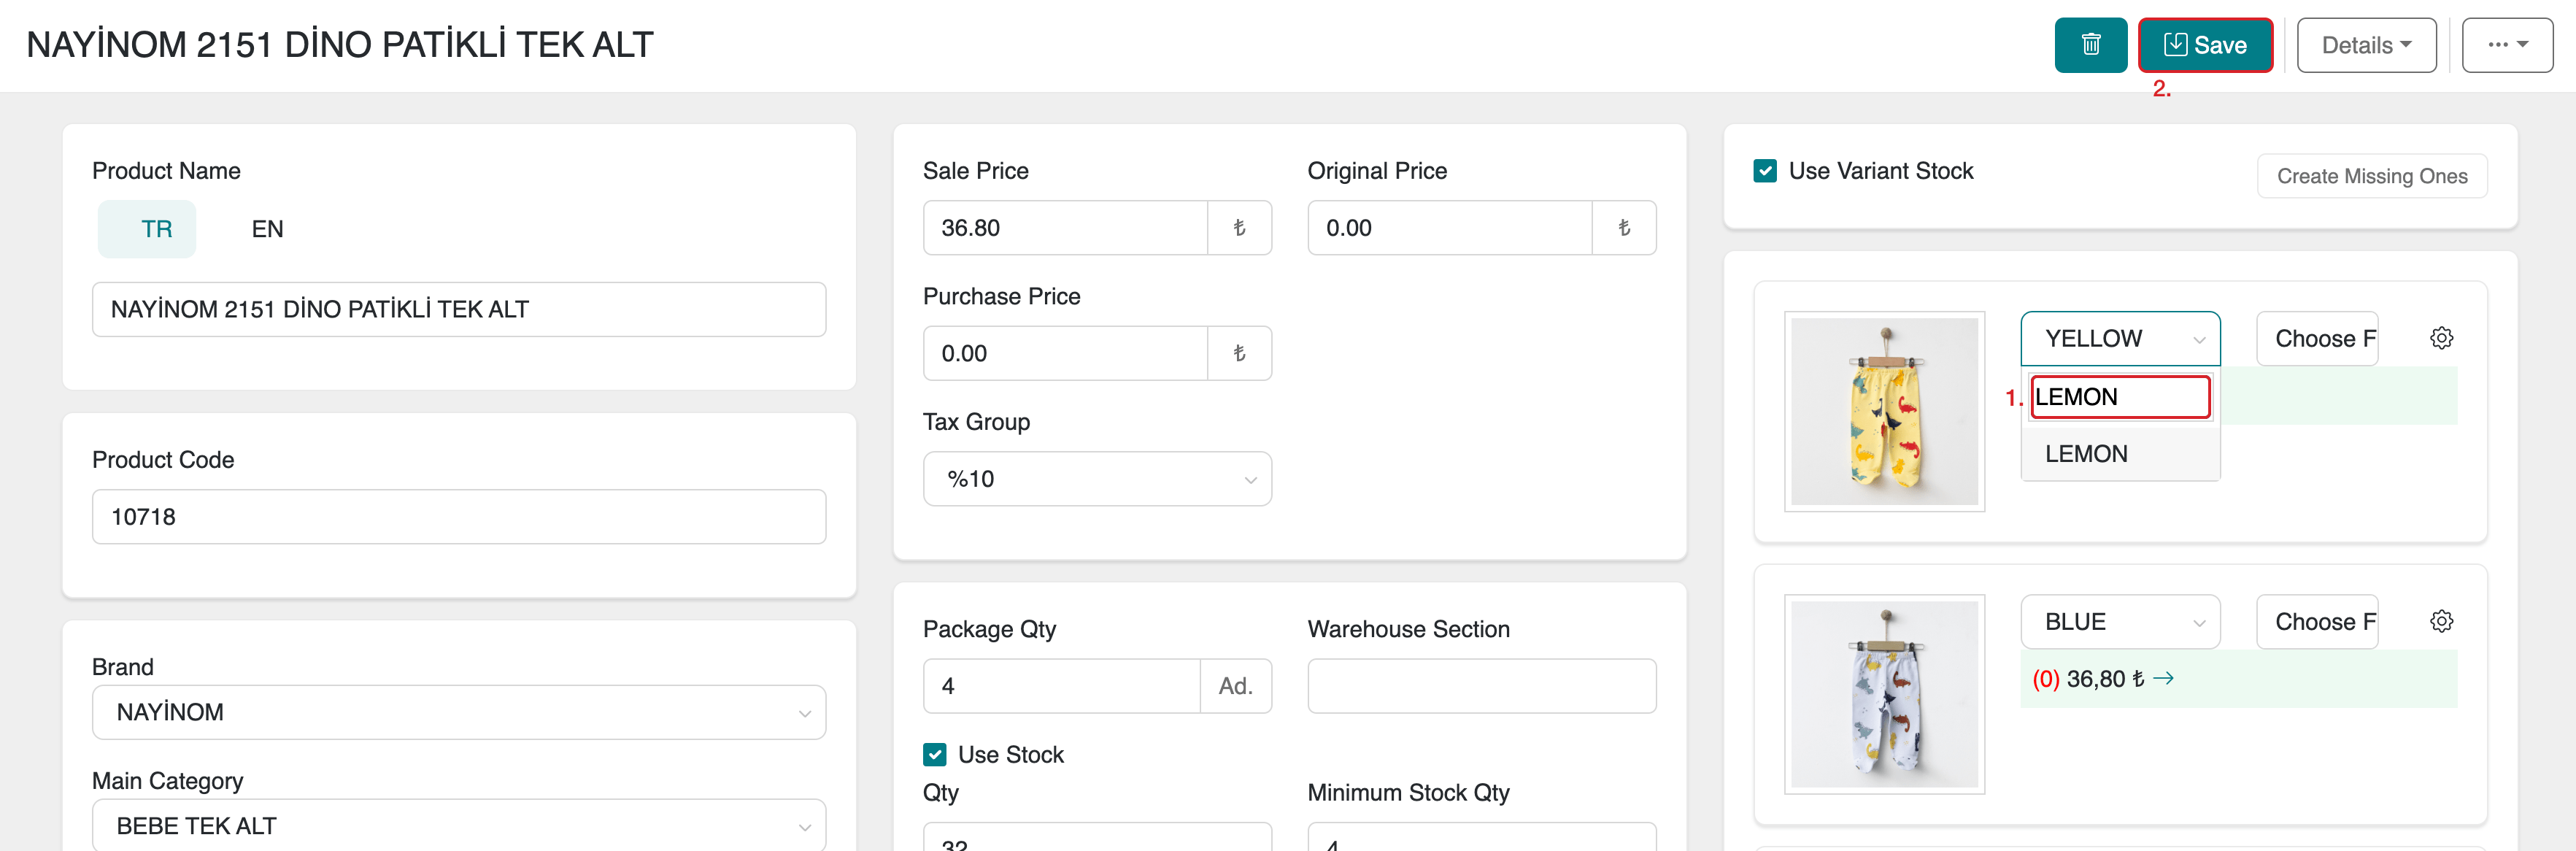Open gear settings for BLUE variant

[2441, 621]
